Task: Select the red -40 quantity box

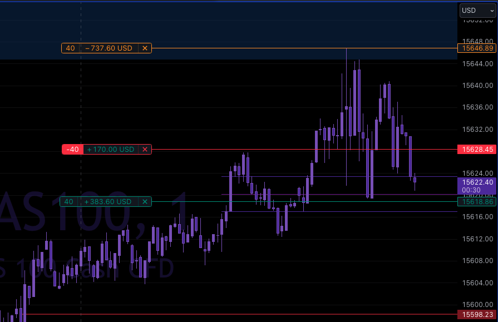Action: (73, 149)
